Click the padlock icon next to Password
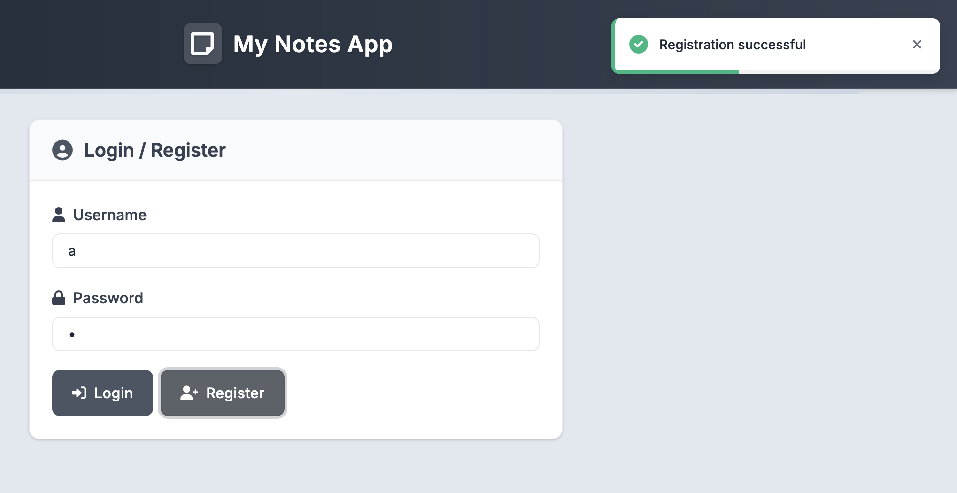The image size is (957, 493). click(x=59, y=298)
